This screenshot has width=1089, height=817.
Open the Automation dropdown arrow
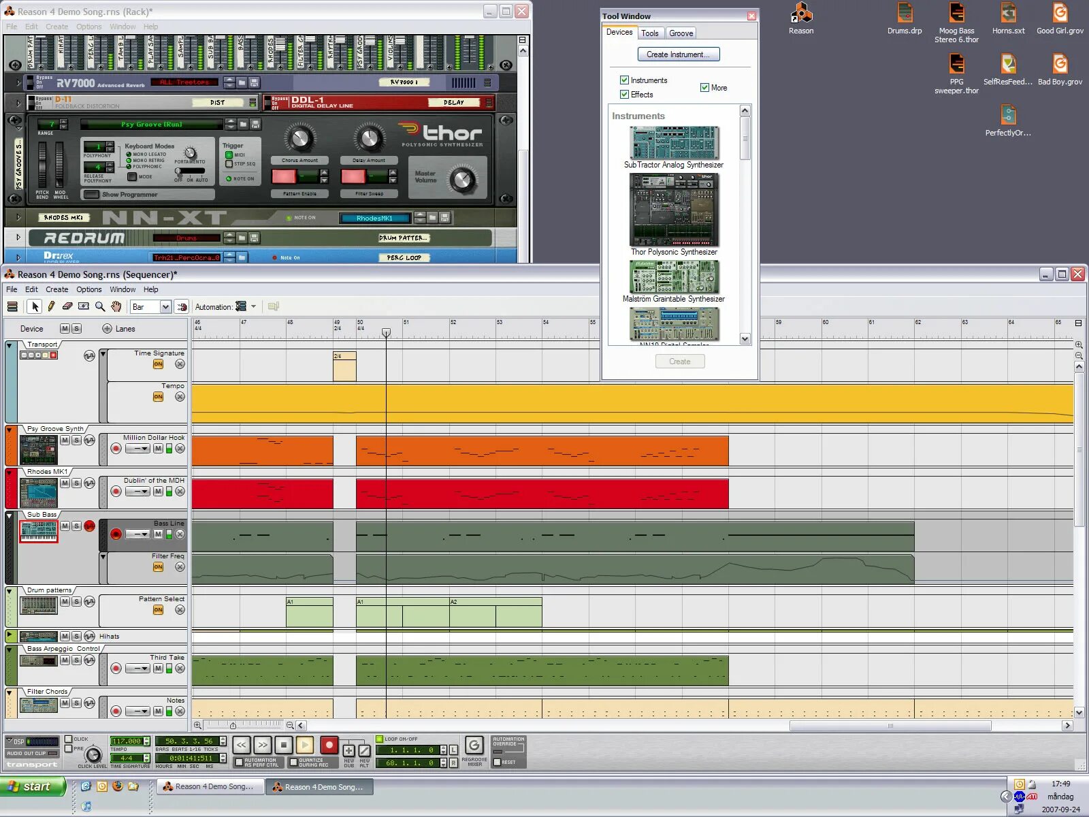253,306
